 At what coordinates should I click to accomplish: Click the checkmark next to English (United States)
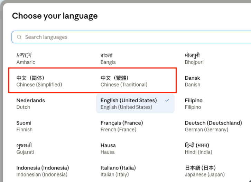pos(167,100)
